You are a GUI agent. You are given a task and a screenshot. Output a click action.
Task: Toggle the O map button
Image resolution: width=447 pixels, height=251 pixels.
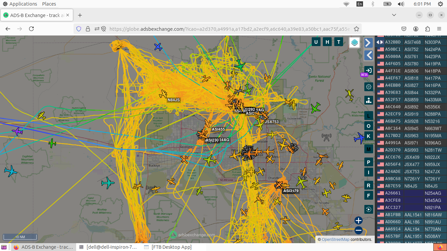369,126
